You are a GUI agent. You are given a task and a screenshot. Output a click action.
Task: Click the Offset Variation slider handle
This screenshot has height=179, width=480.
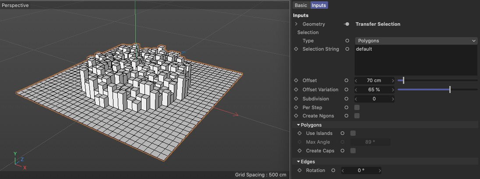(x=450, y=89)
